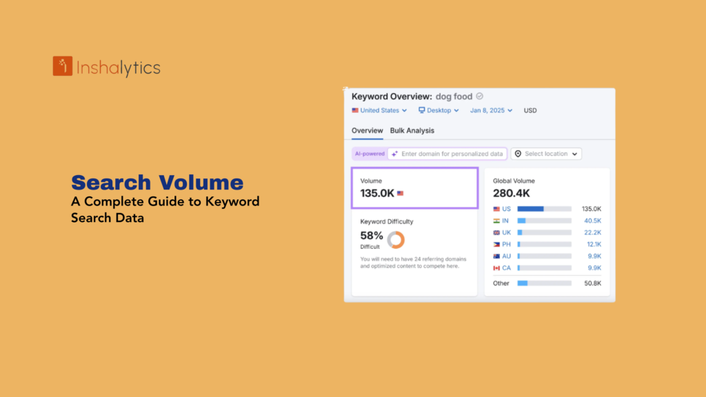706x397 pixels.
Task: Open the Desktop device dropdown
Action: point(439,110)
